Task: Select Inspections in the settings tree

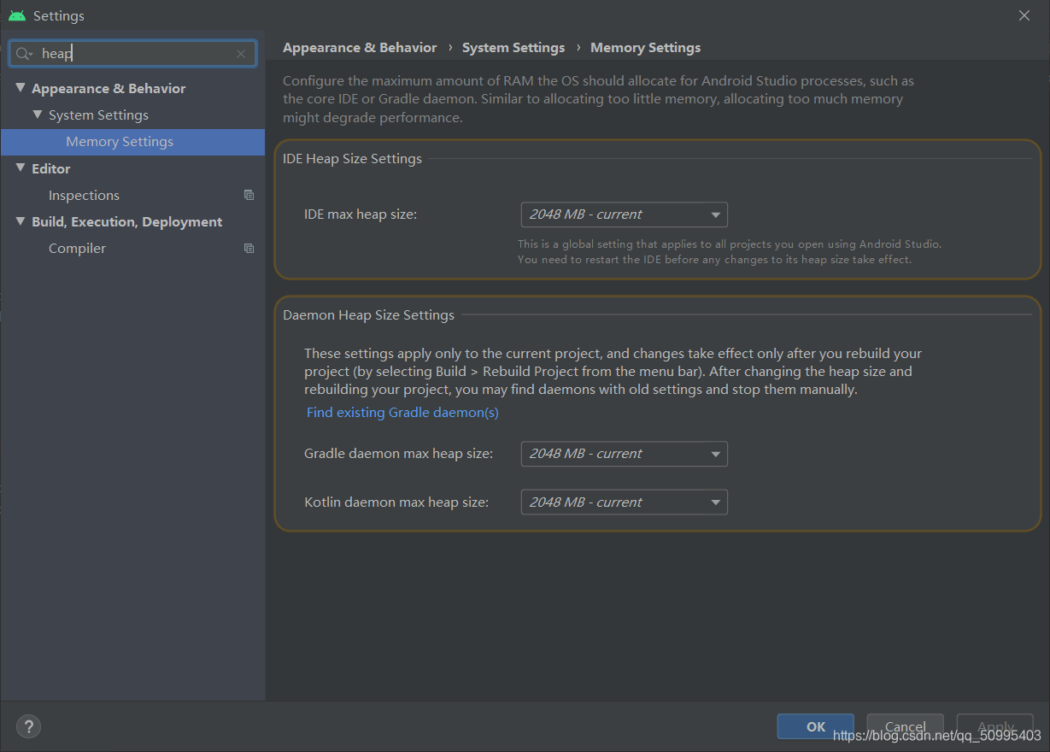Action: coord(84,195)
